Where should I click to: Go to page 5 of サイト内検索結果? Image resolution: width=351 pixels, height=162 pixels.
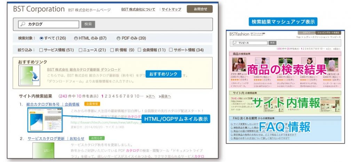[117, 96]
